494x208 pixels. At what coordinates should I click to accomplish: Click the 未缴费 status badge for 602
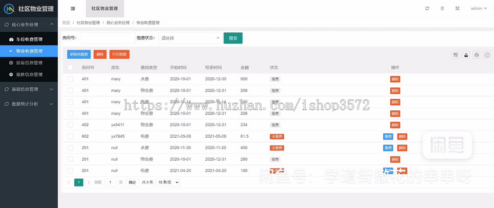pos(277,137)
